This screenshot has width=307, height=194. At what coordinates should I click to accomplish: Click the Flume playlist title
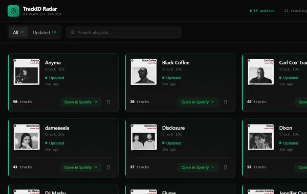point(169,192)
